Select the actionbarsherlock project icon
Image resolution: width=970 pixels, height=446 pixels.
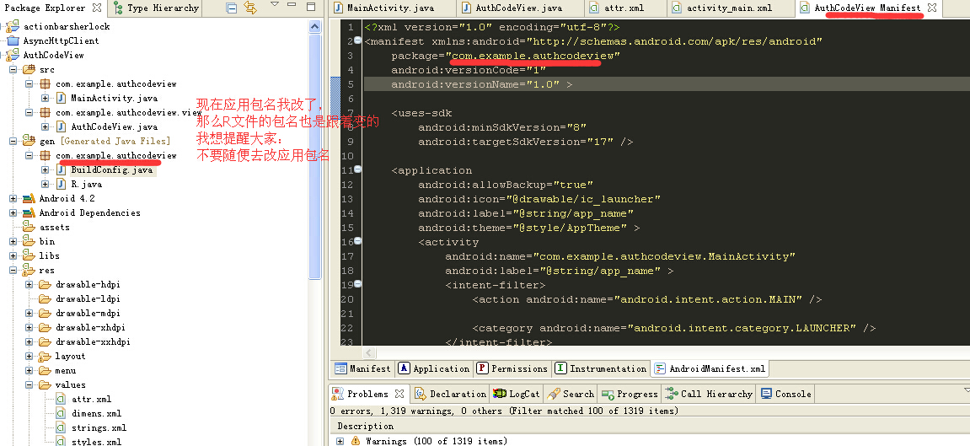click(13, 27)
